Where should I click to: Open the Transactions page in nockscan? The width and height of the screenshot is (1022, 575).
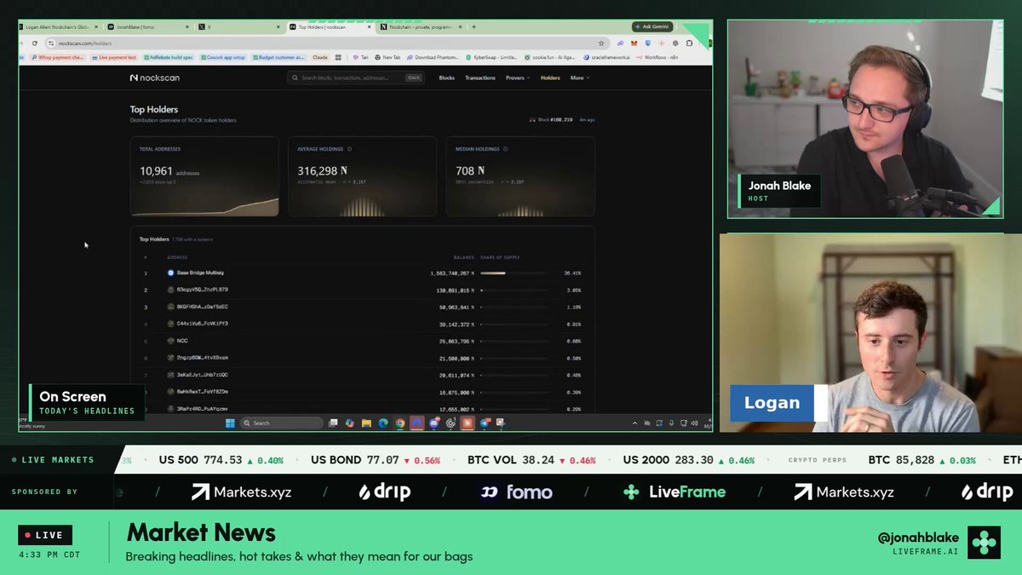tap(480, 78)
